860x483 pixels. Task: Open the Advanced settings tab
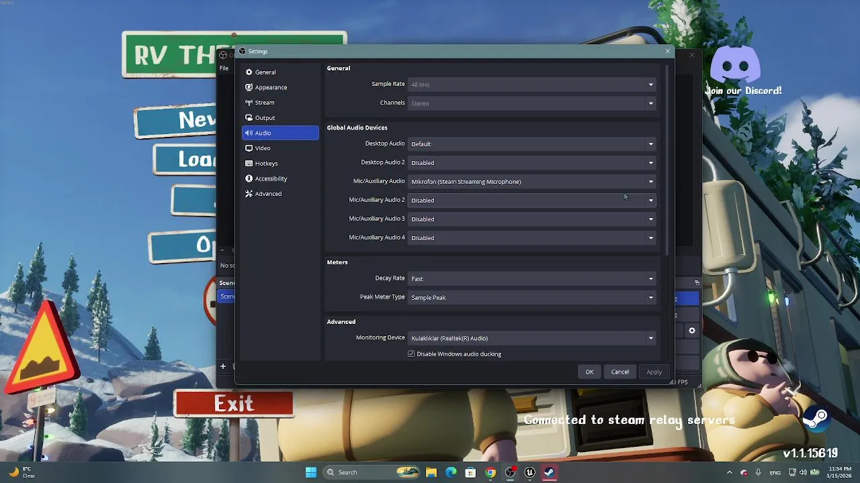(x=280, y=194)
